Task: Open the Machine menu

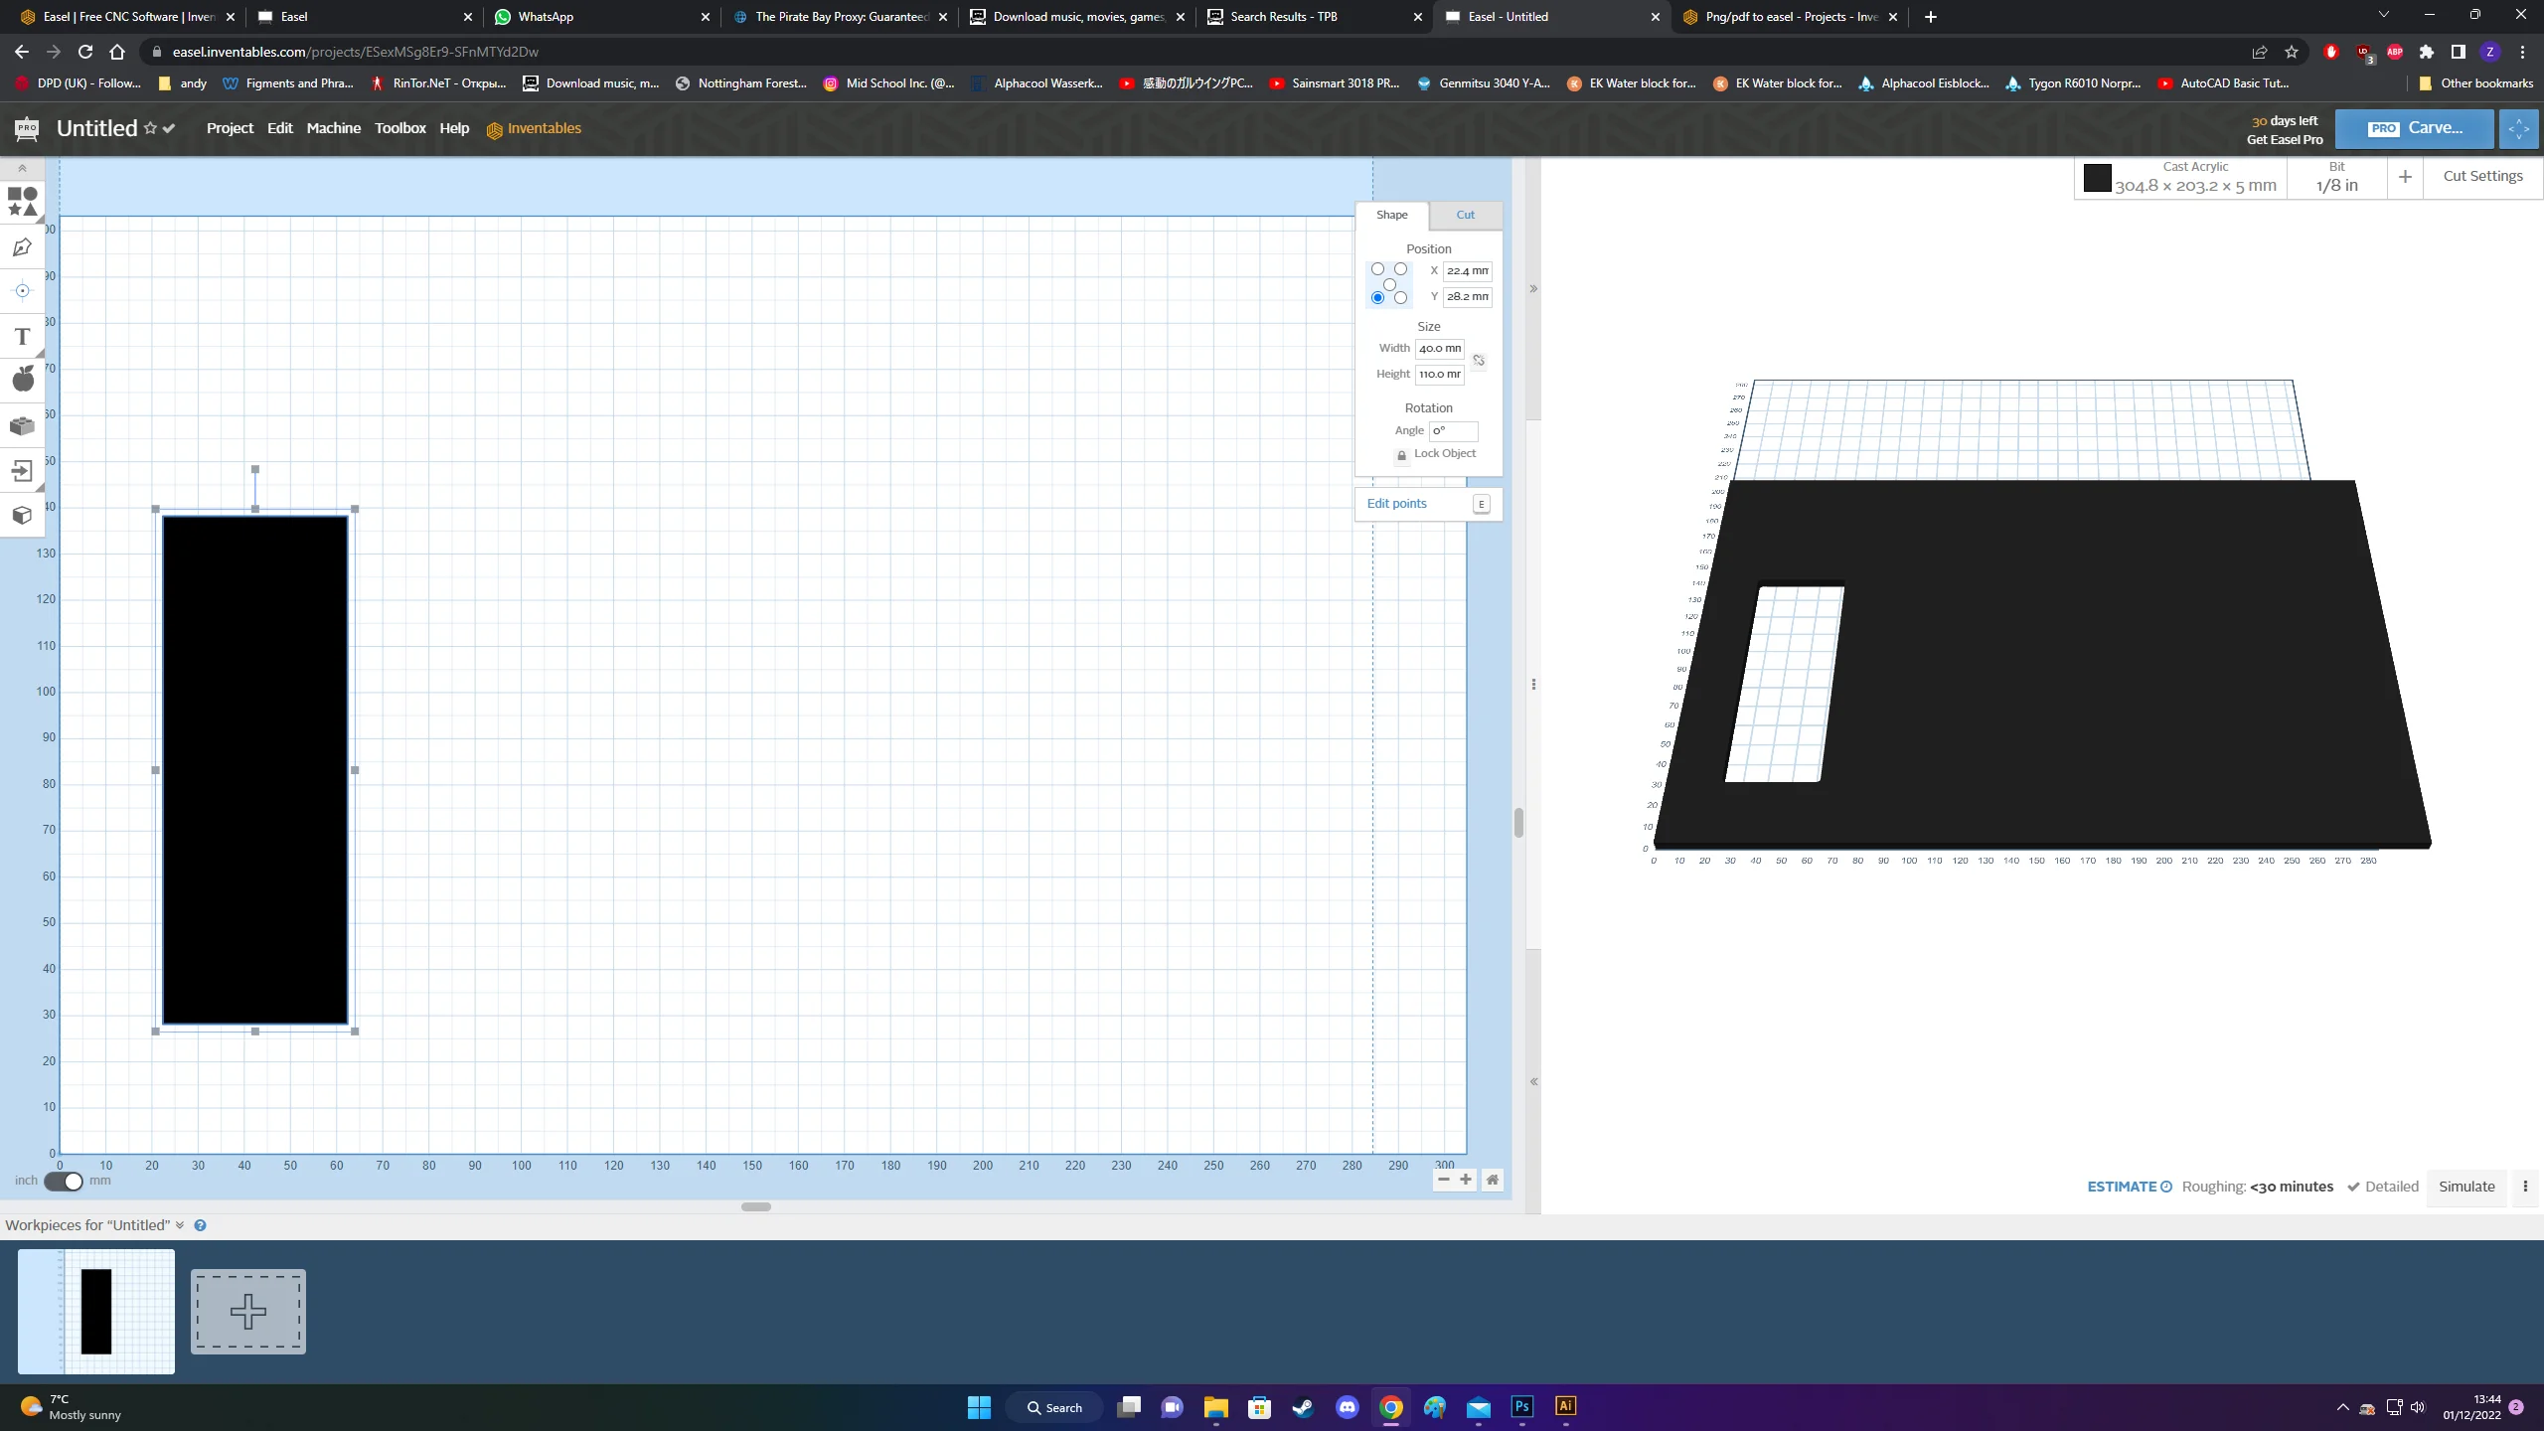Action: pos(333,128)
